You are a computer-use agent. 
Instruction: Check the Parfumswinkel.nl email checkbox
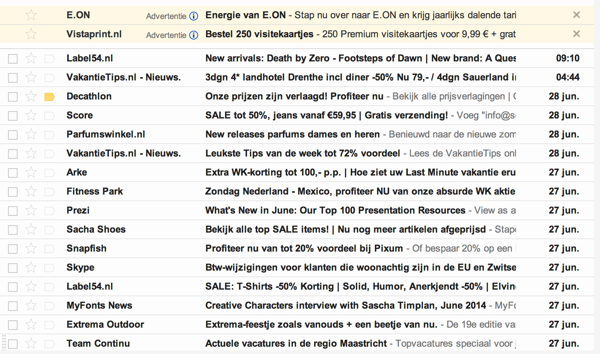click(x=13, y=135)
